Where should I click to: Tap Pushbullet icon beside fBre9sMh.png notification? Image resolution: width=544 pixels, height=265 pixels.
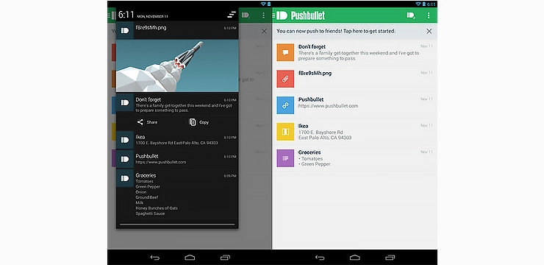click(125, 31)
